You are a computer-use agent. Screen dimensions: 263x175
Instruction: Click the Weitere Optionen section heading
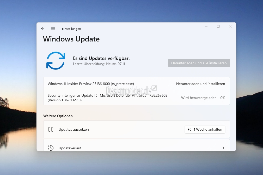pos(58,116)
